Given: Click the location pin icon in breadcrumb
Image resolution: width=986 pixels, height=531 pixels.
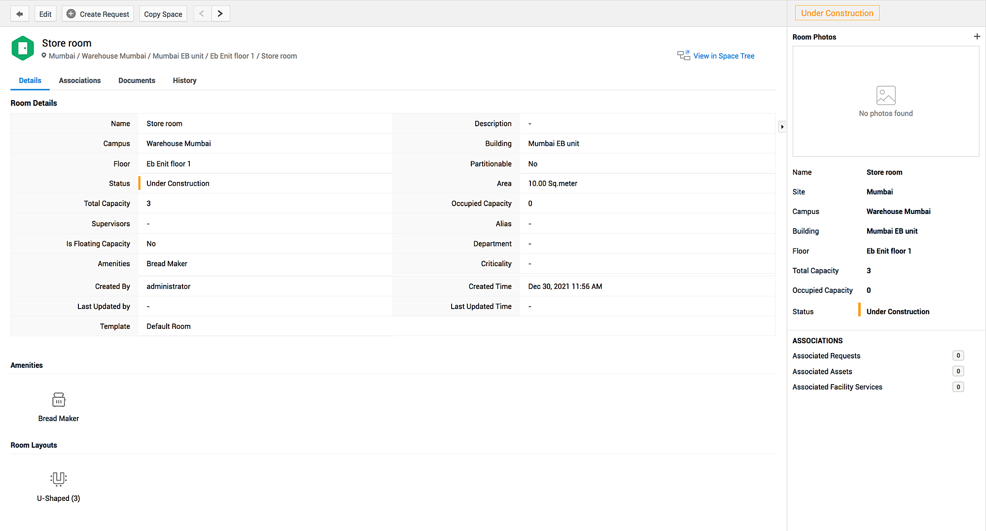Looking at the screenshot, I should coord(44,56).
